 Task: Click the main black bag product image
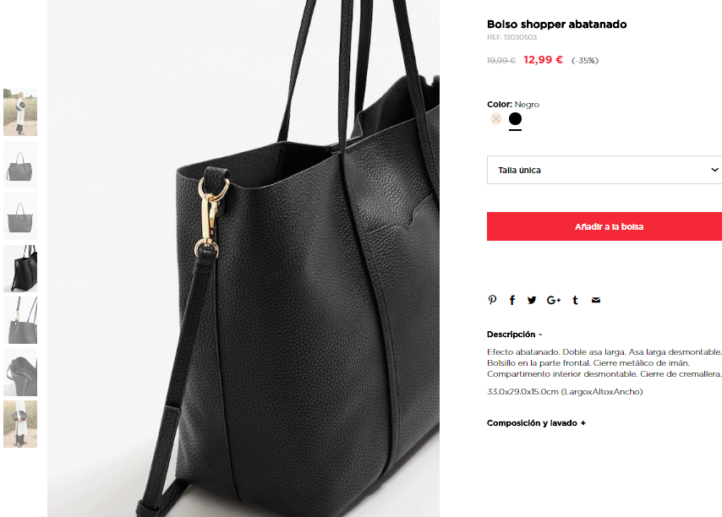click(243, 258)
